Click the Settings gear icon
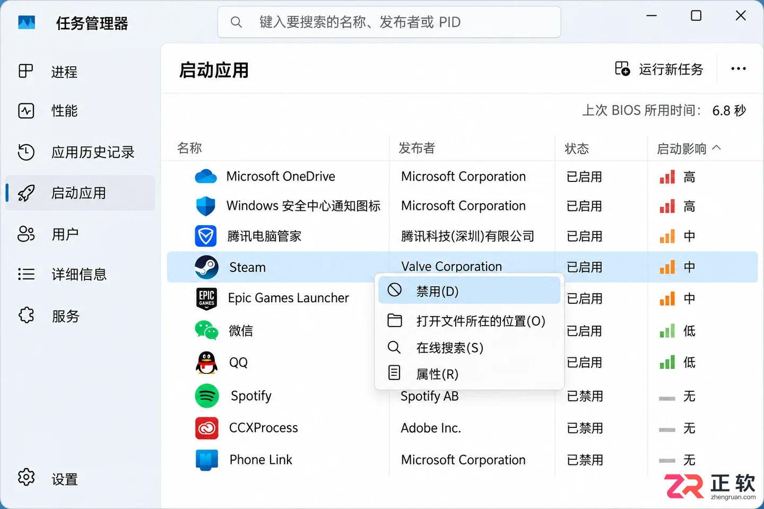The image size is (764, 509). [x=26, y=477]
